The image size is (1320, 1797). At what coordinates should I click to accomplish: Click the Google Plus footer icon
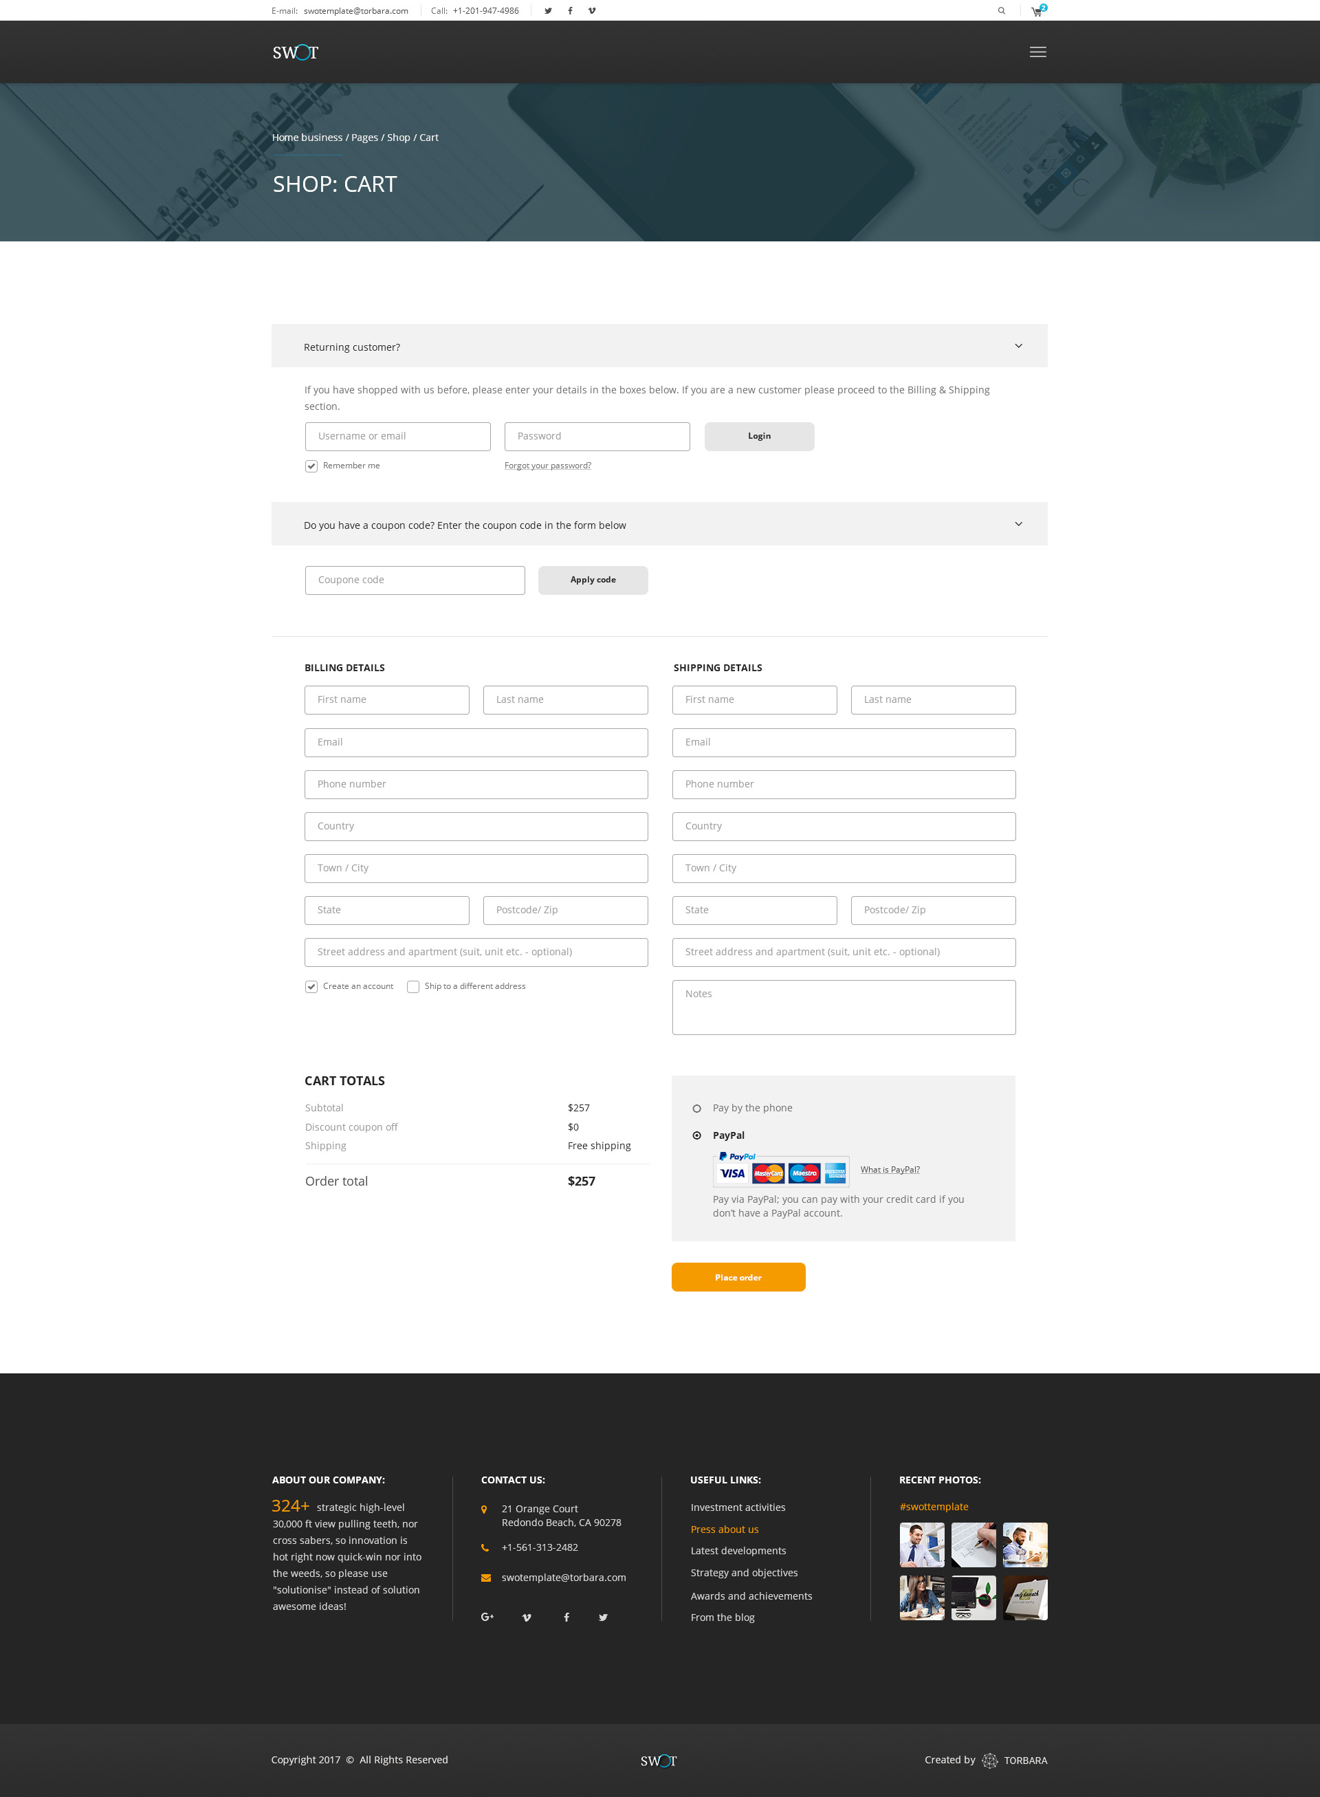(487, 1617)
